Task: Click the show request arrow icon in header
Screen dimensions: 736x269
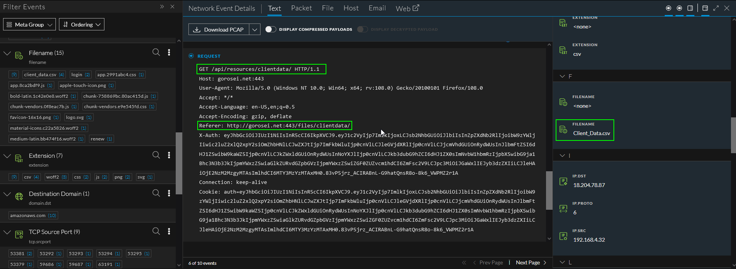Action: pos(669,8)
